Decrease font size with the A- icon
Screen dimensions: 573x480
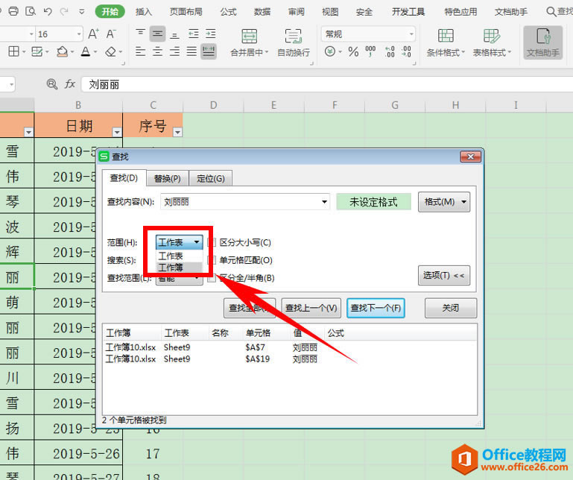111,34
